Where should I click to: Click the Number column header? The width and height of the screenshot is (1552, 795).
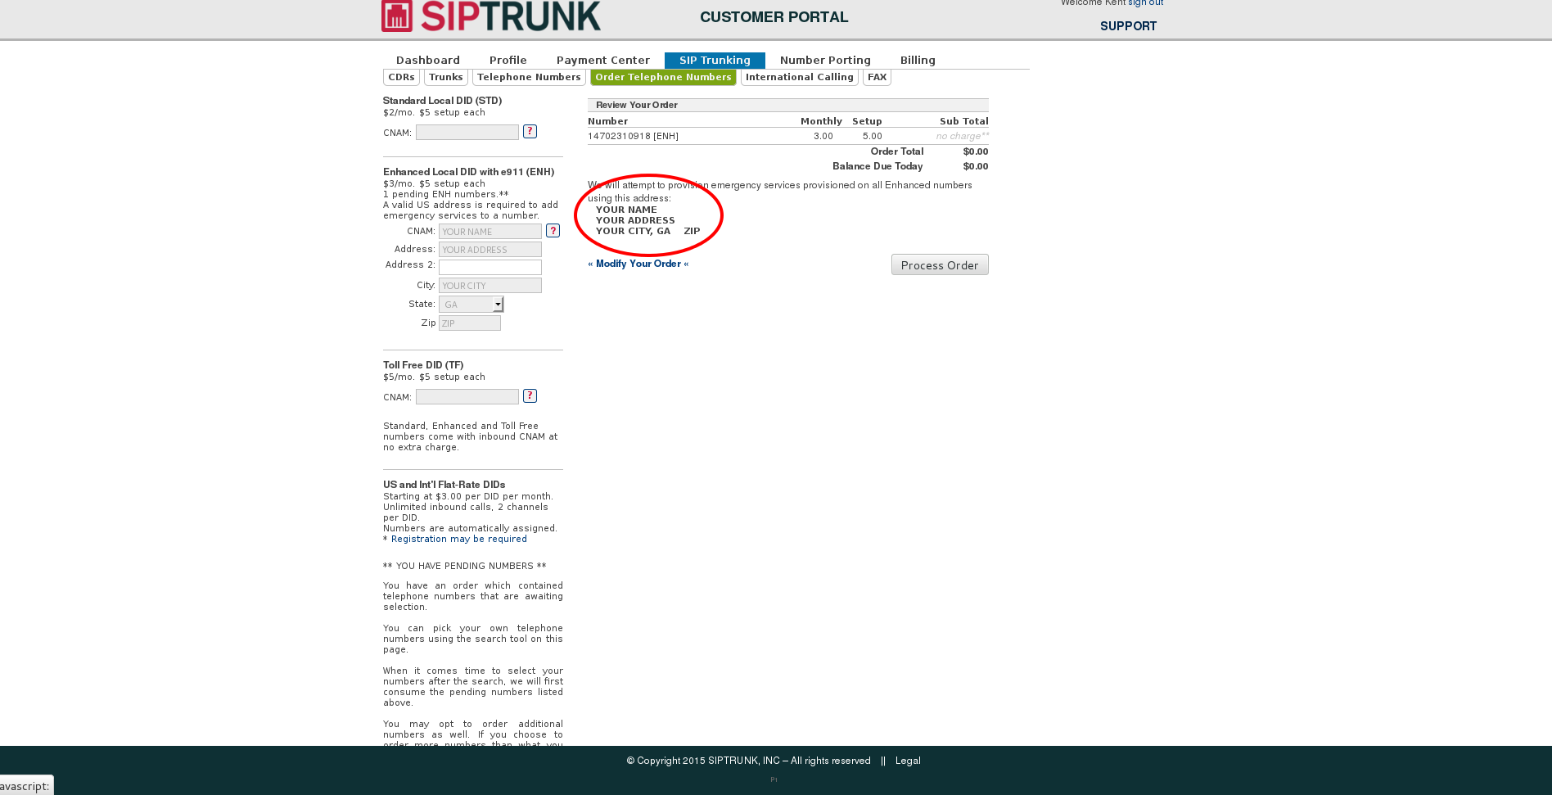point(607,121)
